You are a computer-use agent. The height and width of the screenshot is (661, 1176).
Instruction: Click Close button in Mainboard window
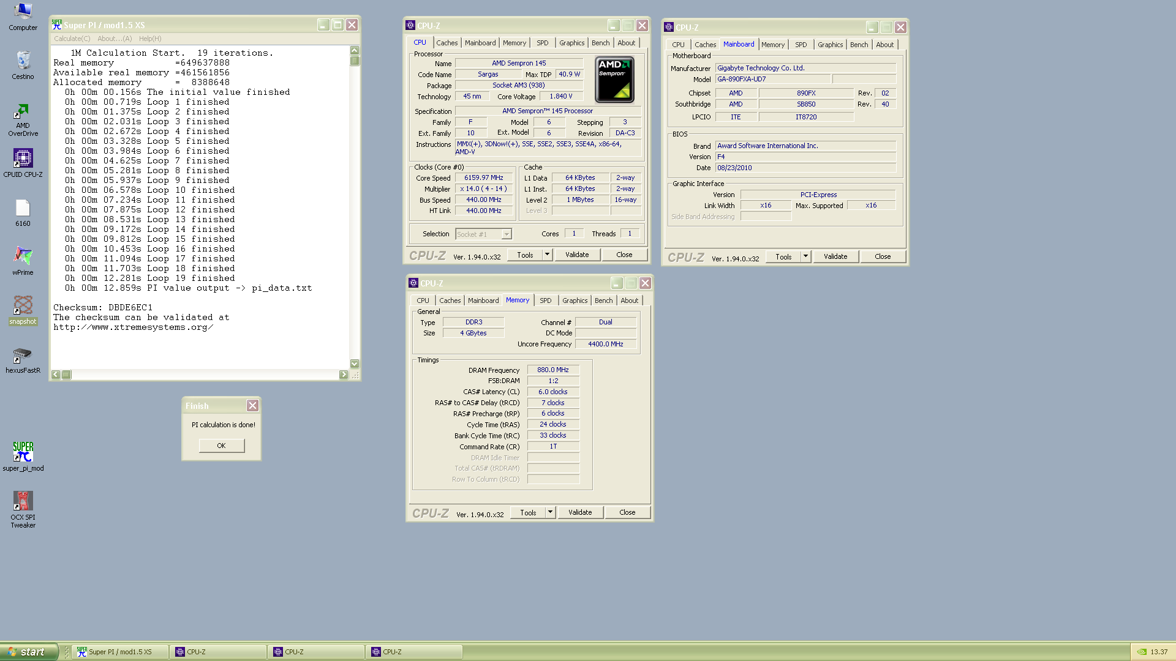coord(883,256)
